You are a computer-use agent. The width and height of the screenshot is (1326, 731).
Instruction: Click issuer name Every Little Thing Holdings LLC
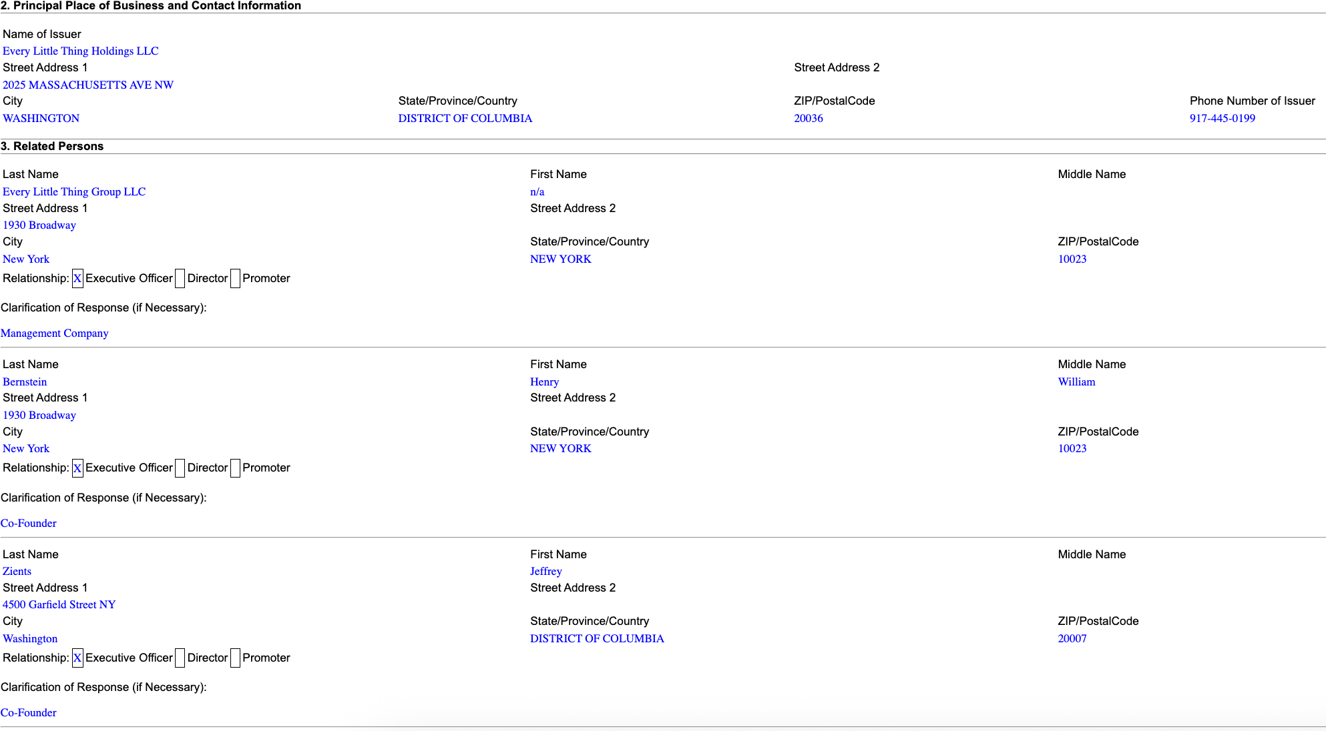coord(80,51)
